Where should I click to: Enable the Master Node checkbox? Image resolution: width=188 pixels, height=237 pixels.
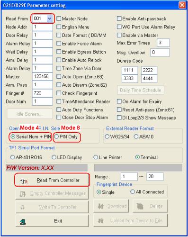(59, 18)
